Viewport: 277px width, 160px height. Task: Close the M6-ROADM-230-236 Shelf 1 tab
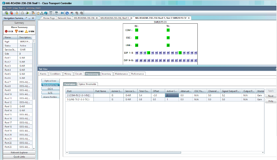[x=131, y=18]
